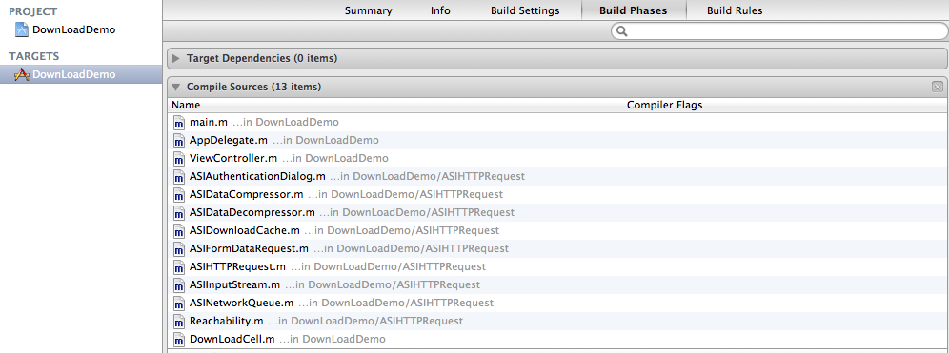
Task: Select the ASIDataCompressor.m row
Action: [x=556, y=195]
